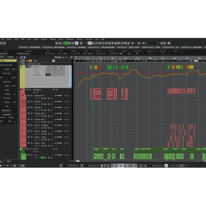This screenshot has height=206, width=206.
Task: Toggle global Write automation W in toolbar
Action: 69,43
